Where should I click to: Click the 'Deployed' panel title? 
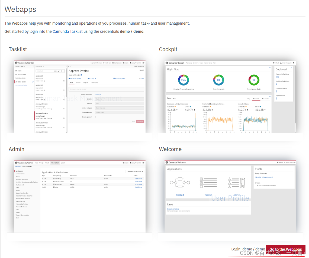click(x=281, y=70)
